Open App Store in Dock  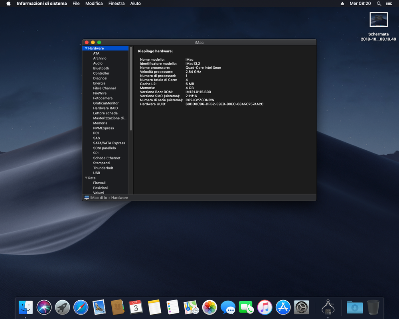283,307
